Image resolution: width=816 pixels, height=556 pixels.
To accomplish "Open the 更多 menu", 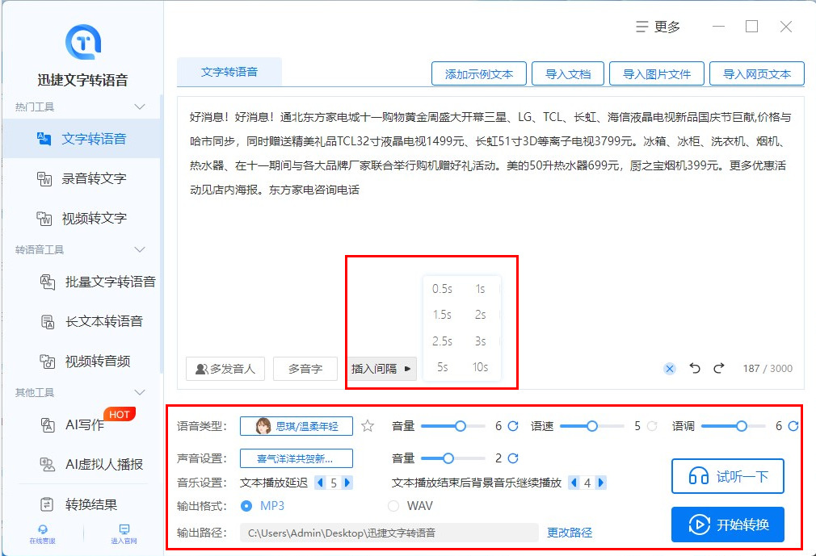I will click(x=658, y=27).
